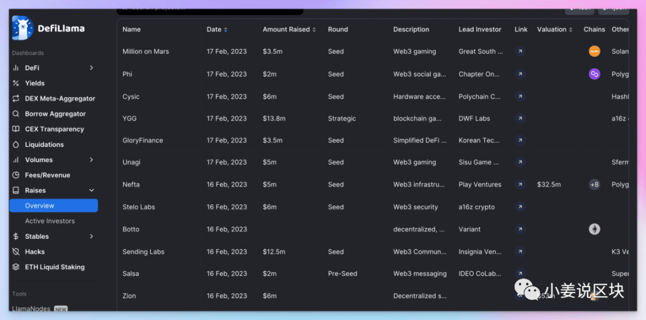646x320 pixels.
Task: Collapse the Raises menu chevron
Action: pyautogui.click(x=92, y=190)
